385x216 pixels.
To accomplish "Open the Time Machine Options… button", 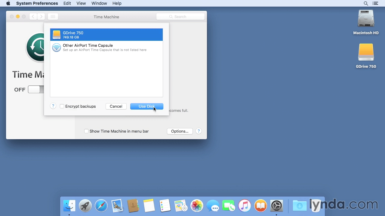I will click(x=180, y=131).
